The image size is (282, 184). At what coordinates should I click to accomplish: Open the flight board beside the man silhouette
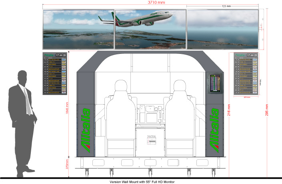coord(55,73)
